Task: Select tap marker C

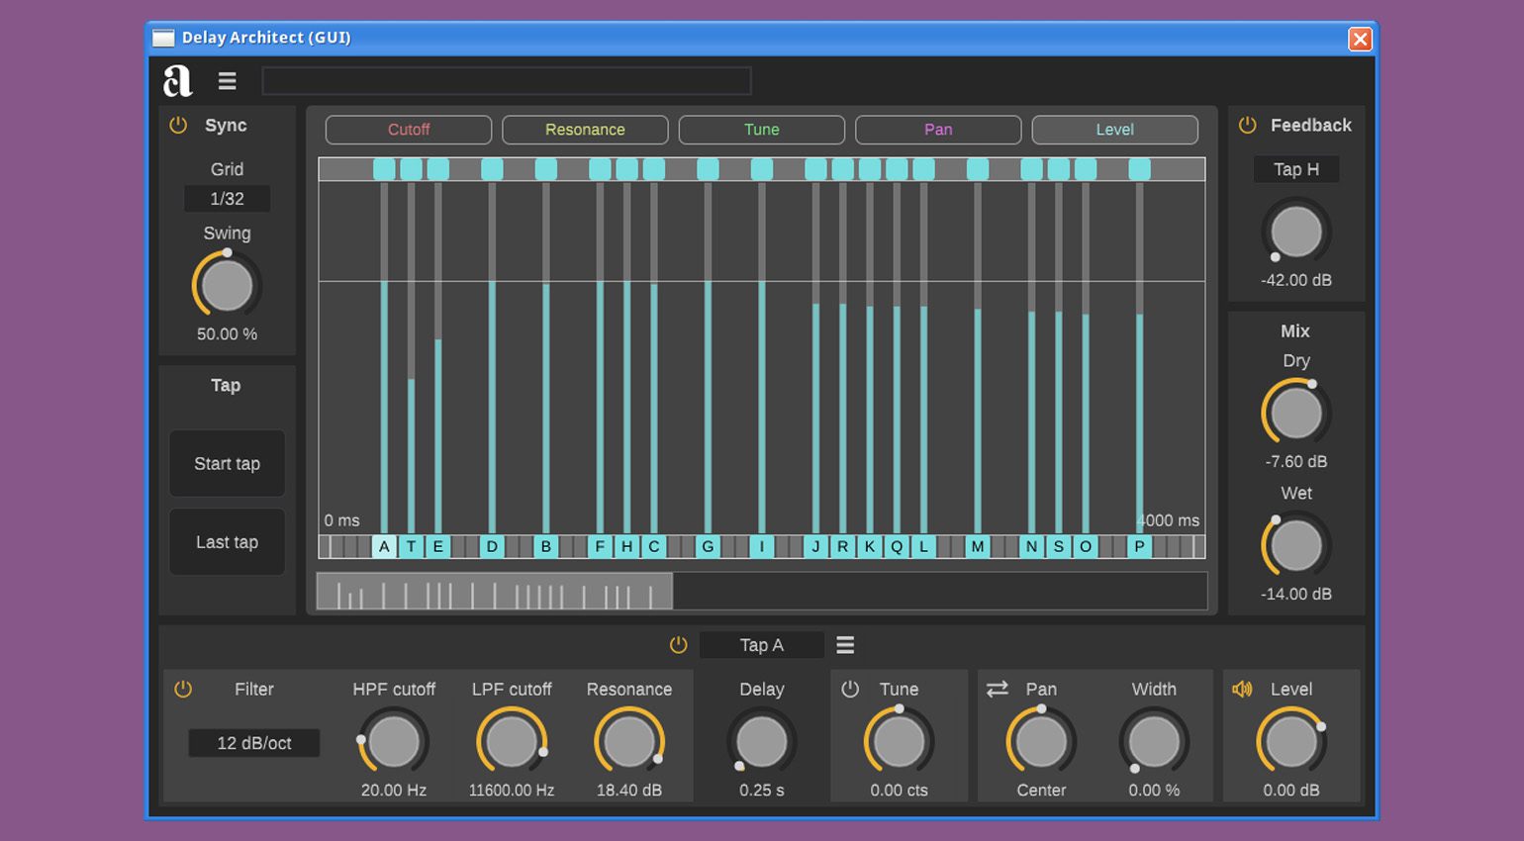Action: [653, 546]
